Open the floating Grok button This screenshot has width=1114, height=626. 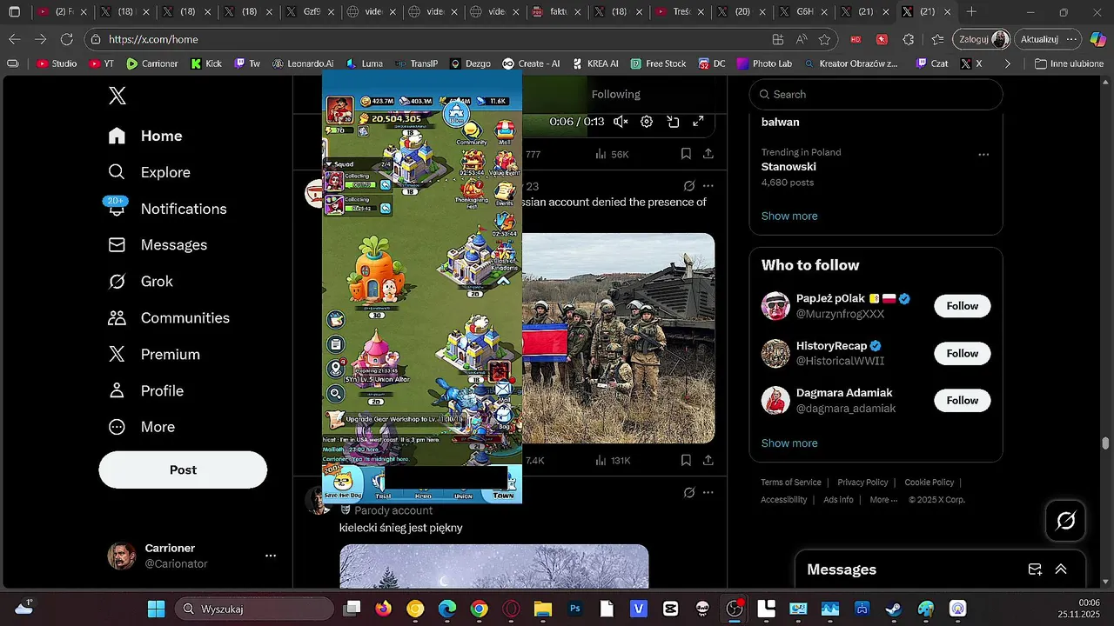pyautogui.click(x=1065, y=521)
